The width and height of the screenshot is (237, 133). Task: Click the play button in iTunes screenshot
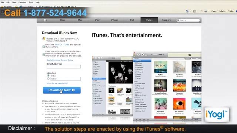pyautogui.click(x=142, y=55)
